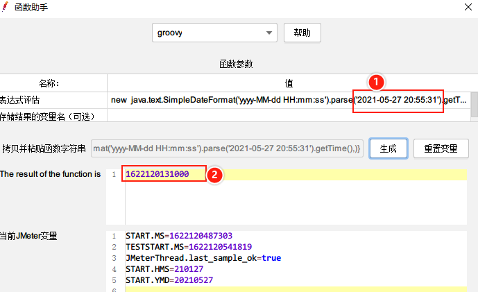This screenshot has width=478, height=292.
Task: Select the 值 column header
Action: point(289,83)
